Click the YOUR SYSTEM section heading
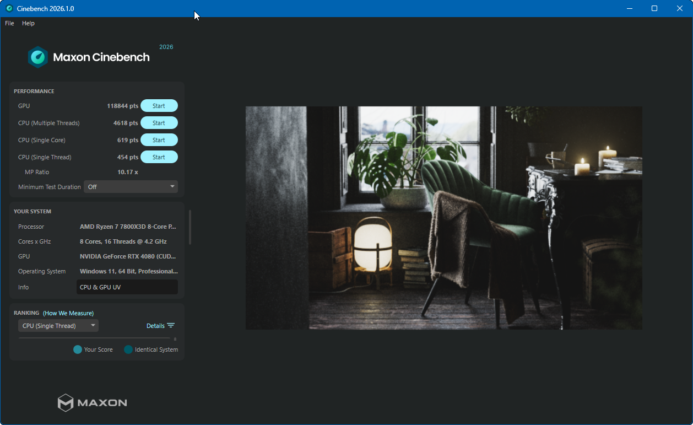 pos(33,212)
